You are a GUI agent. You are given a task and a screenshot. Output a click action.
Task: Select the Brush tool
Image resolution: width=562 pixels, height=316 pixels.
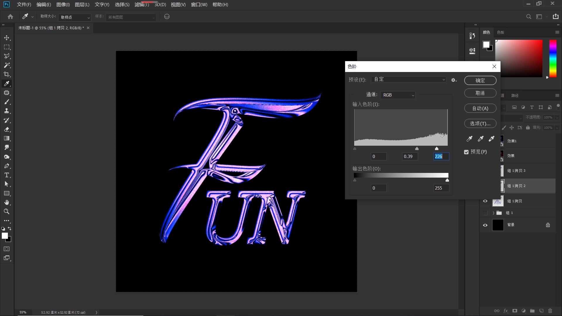[x=7, y=102]
